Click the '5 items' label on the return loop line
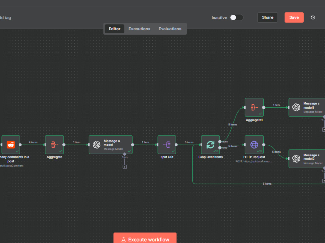Image resolution: width=325 pixels, height=243 pixels. coord(267,184)
